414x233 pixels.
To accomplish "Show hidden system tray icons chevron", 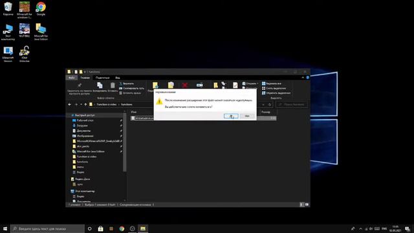I will click(x=360, y=228).
